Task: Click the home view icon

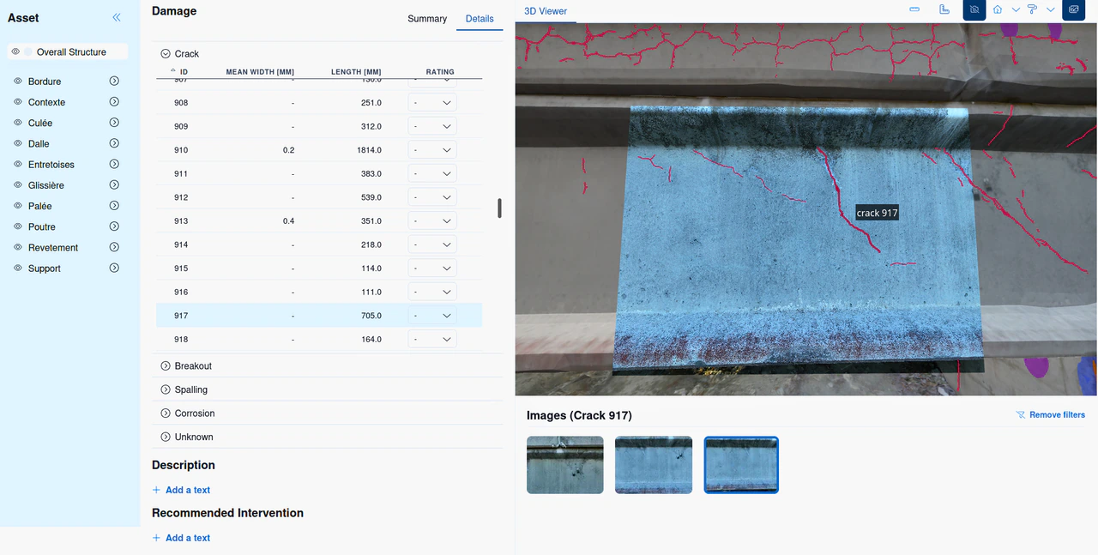Action: point(998,9)
